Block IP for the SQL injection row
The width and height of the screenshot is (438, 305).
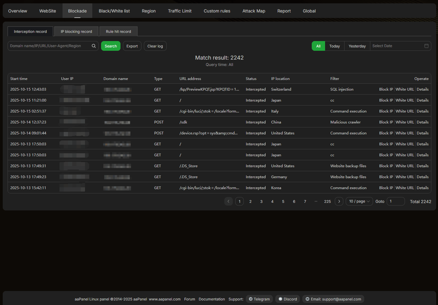pyautogui.click(x=386, y=89)
